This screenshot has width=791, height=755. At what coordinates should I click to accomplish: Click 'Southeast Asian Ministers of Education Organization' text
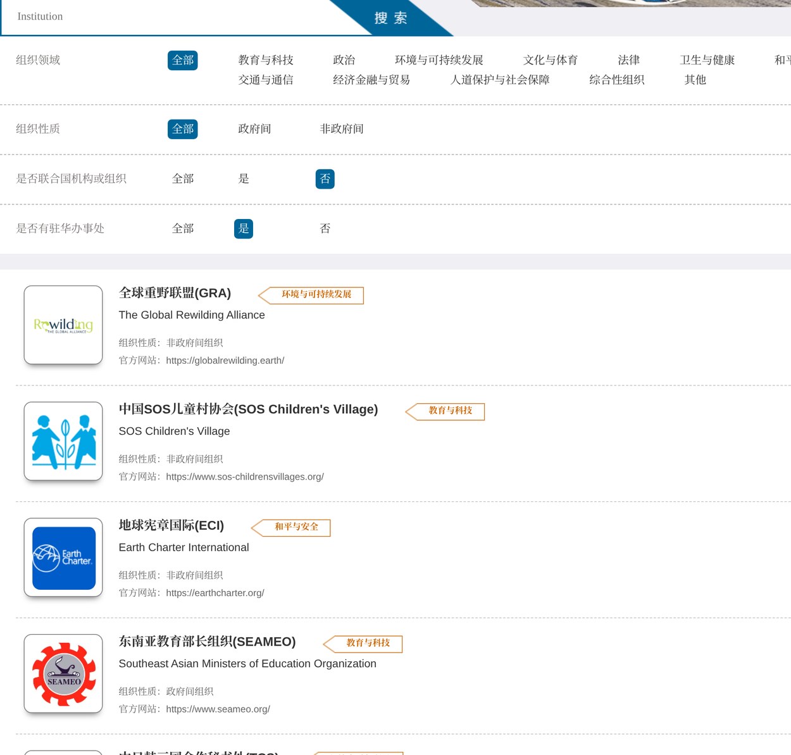247,664
